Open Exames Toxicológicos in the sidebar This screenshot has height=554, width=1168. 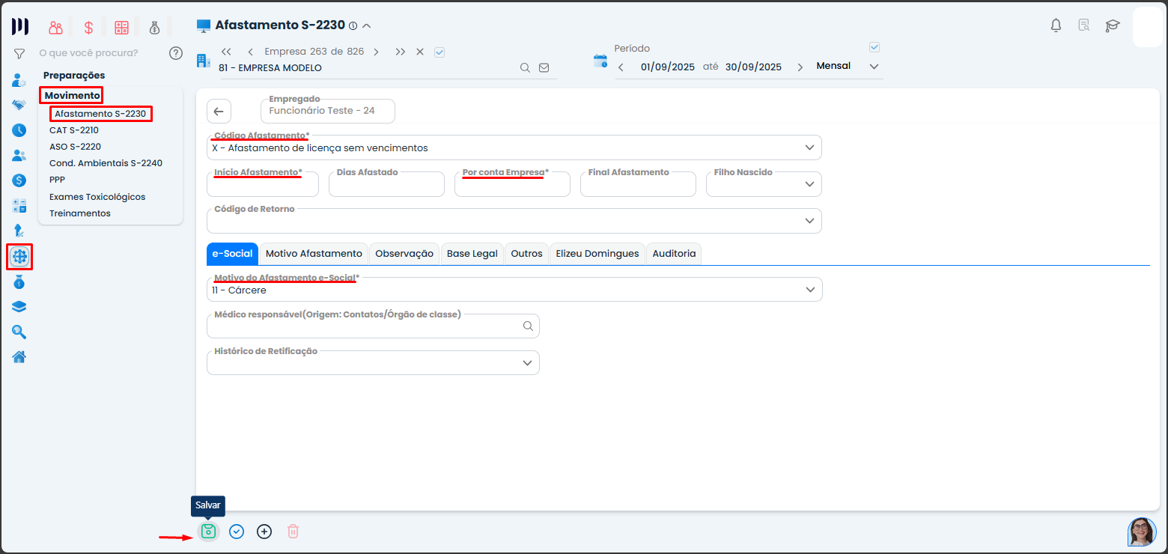point(97,197)
